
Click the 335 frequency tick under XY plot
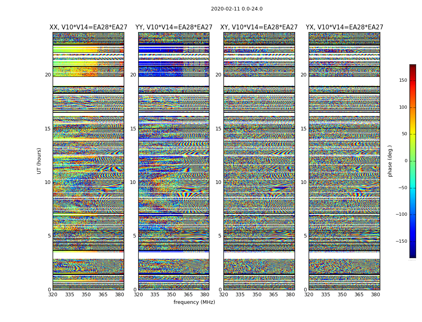(240, 295)
